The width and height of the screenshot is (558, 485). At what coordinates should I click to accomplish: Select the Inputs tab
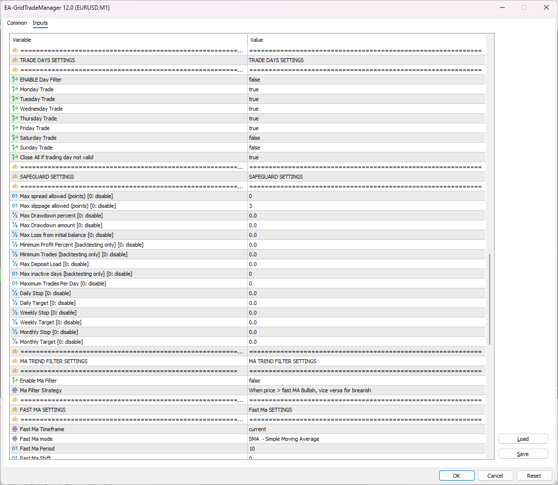coord(40,23)
